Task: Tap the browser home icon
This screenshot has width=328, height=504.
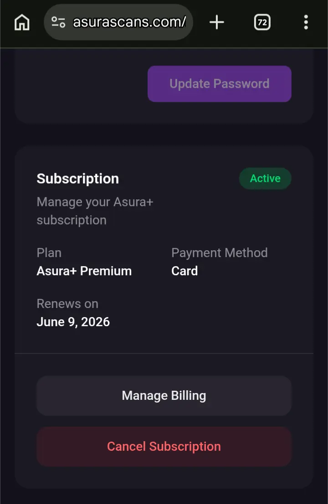Action: coord(22,22)
